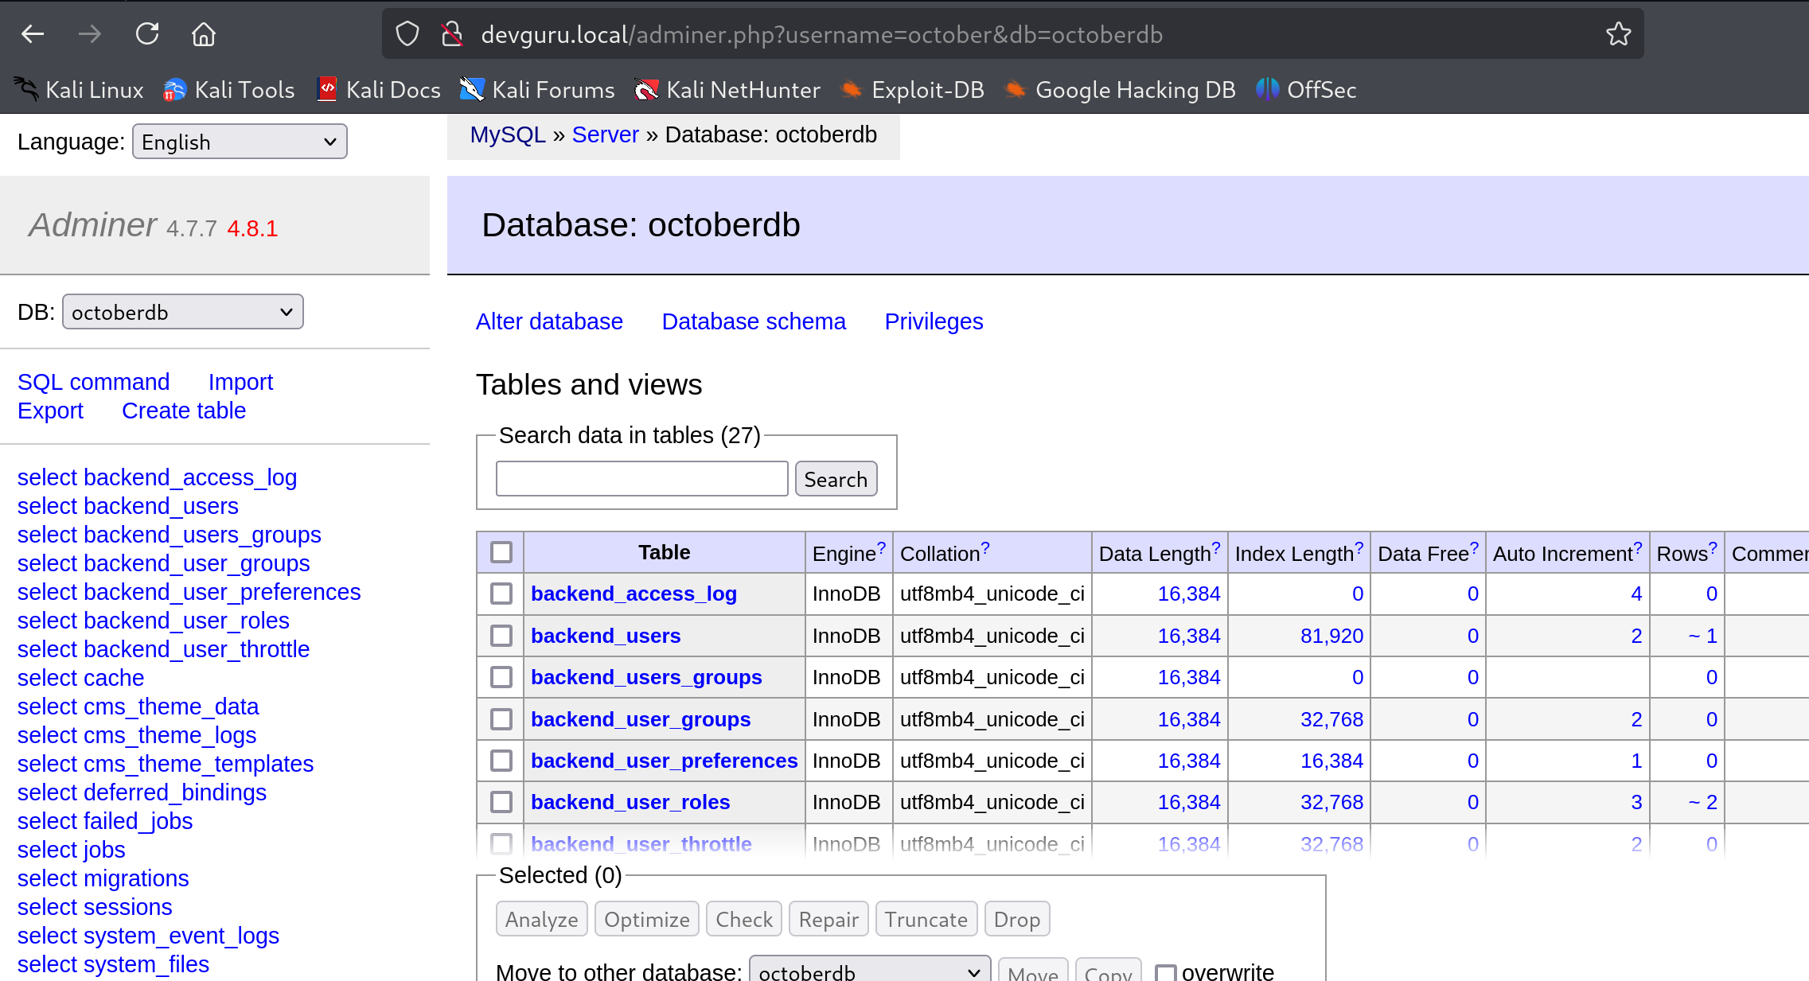
Task: Open the SQL command page
Action: (93, 382)
